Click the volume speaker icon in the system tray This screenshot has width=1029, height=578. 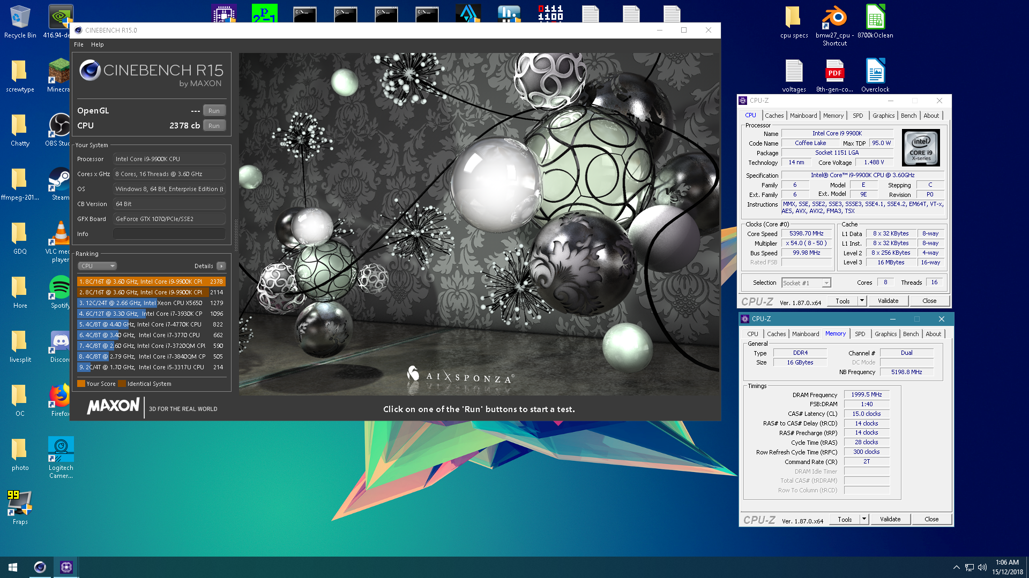click(982, 567)
